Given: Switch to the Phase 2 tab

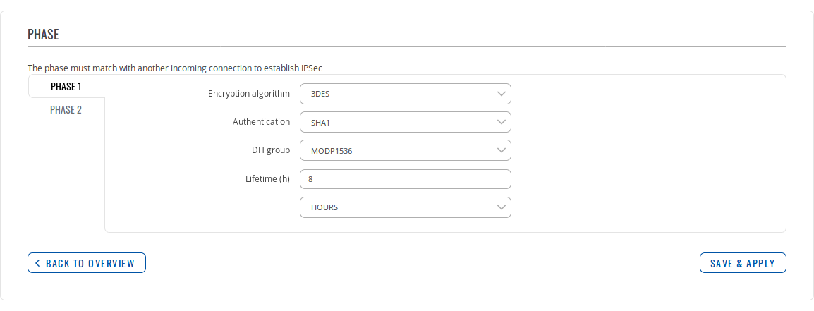Looking at the screenshot, I should pos(66,110).
